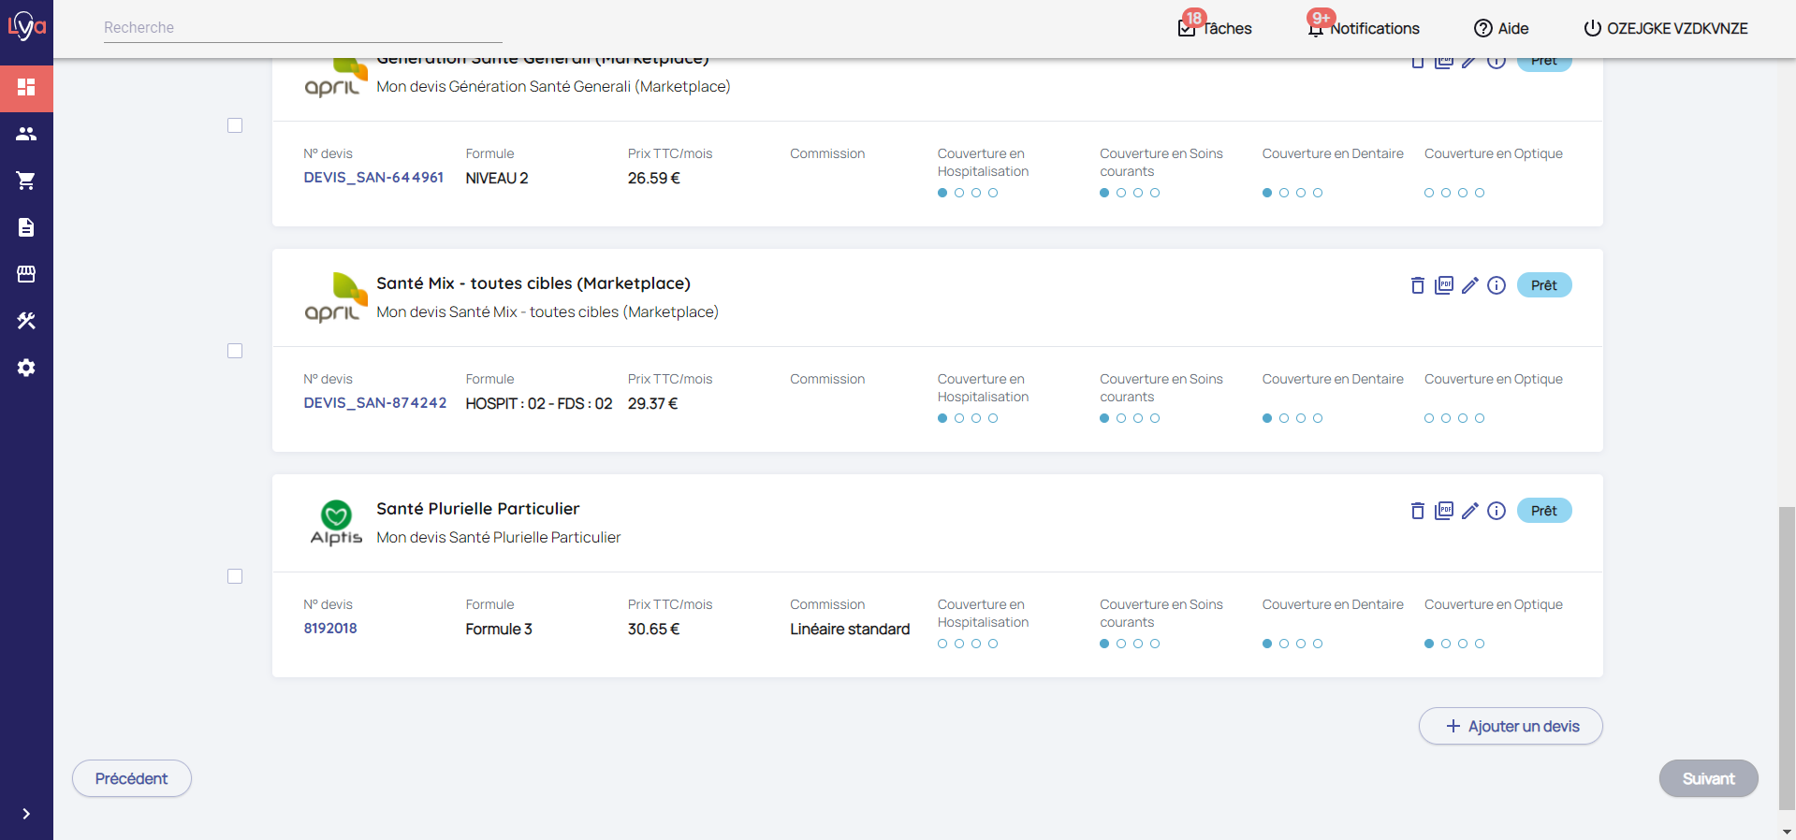Open the documents icon in sidebar
The width and height of the screenshot is (1796, 840).
[26, 227]
